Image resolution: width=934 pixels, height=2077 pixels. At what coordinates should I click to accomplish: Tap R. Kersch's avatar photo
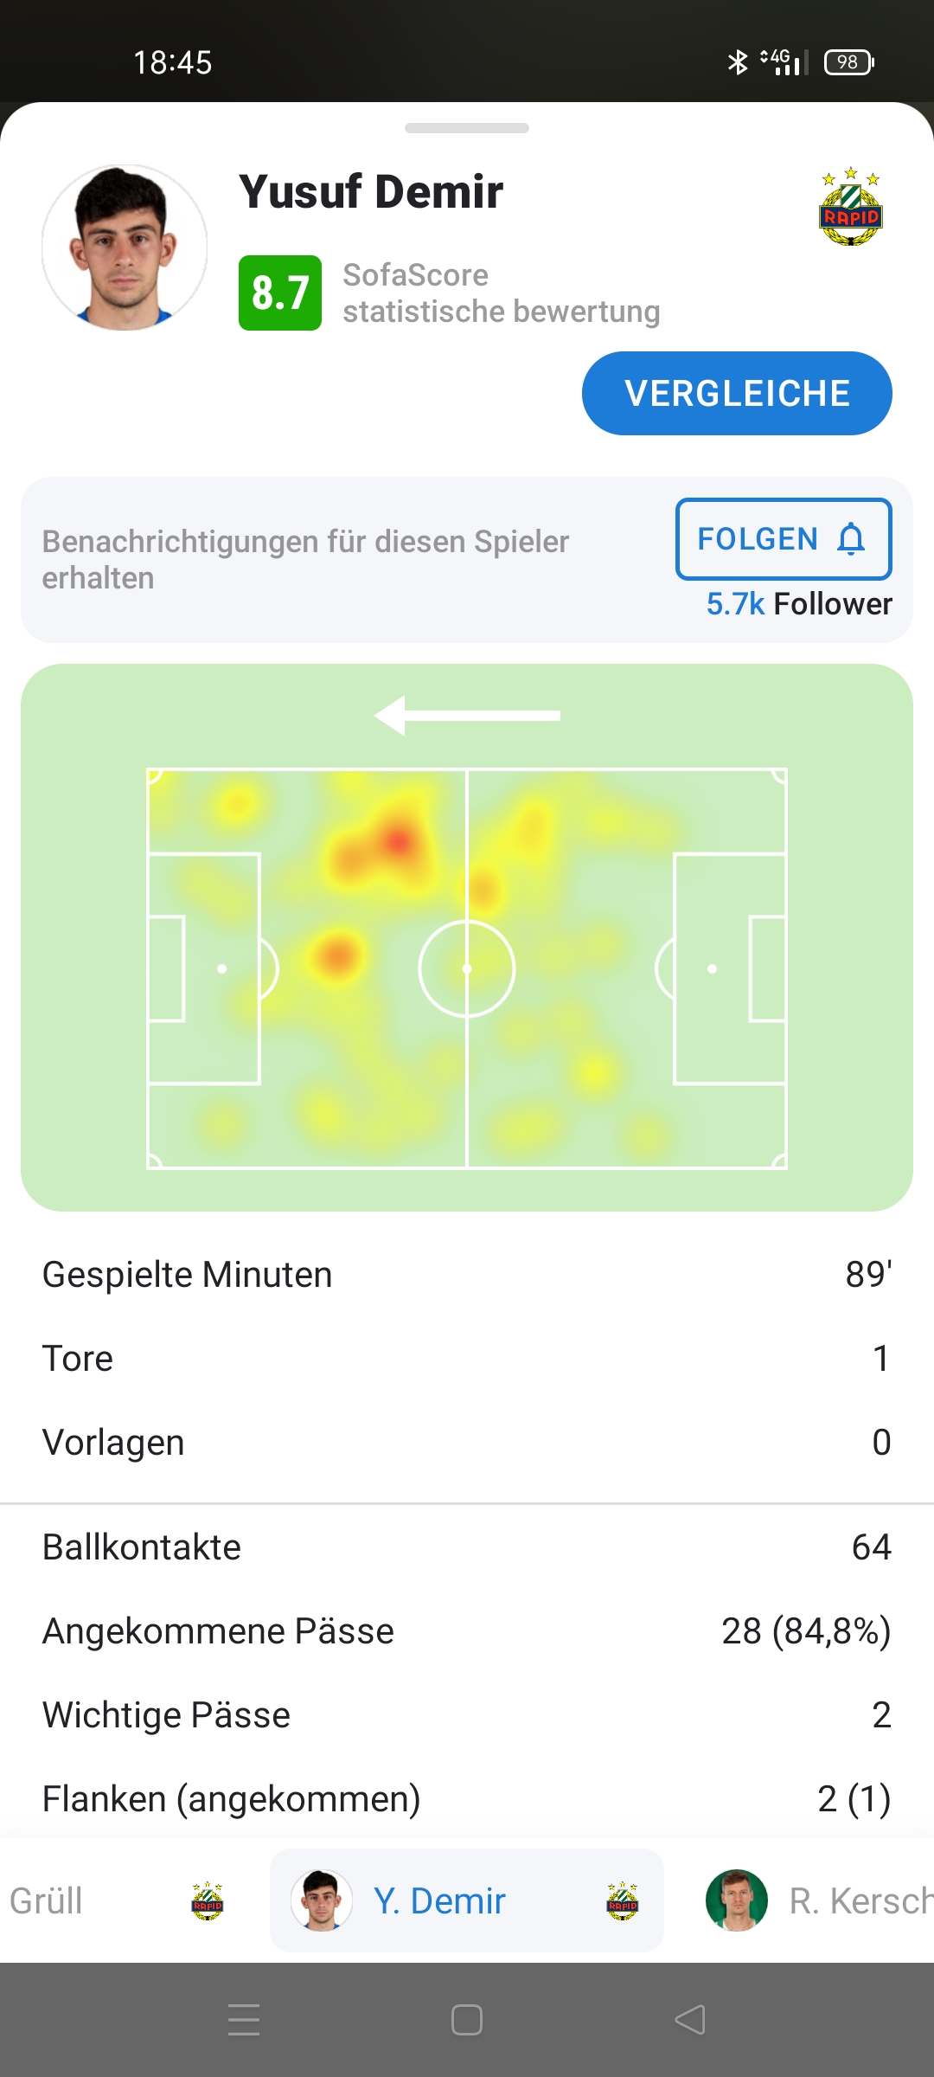click(x=737, y=1900)
